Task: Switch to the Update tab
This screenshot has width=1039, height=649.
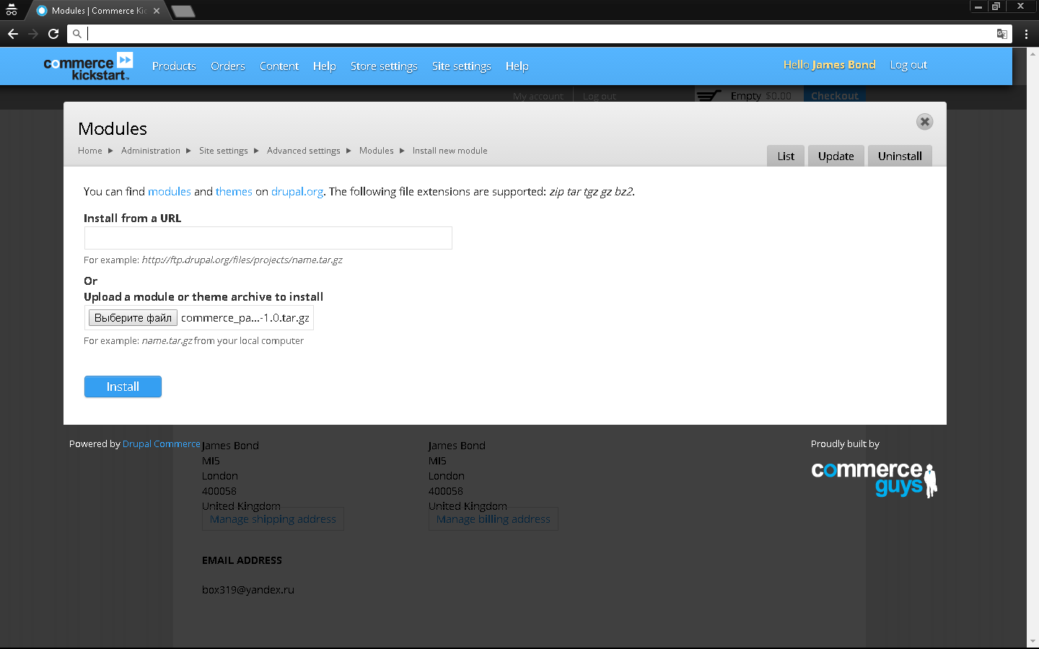Action: click(836, 156)
